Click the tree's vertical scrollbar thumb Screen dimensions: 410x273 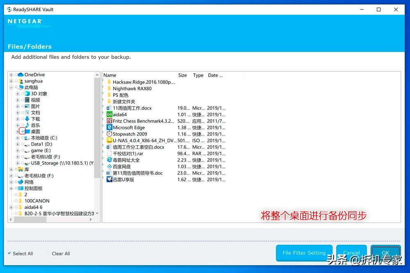97,128
